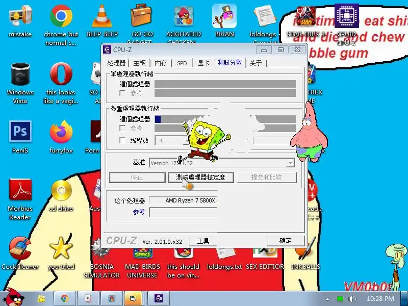Open the 参考 processor combo box
The image size is (408, 306).
click(184, 212)
